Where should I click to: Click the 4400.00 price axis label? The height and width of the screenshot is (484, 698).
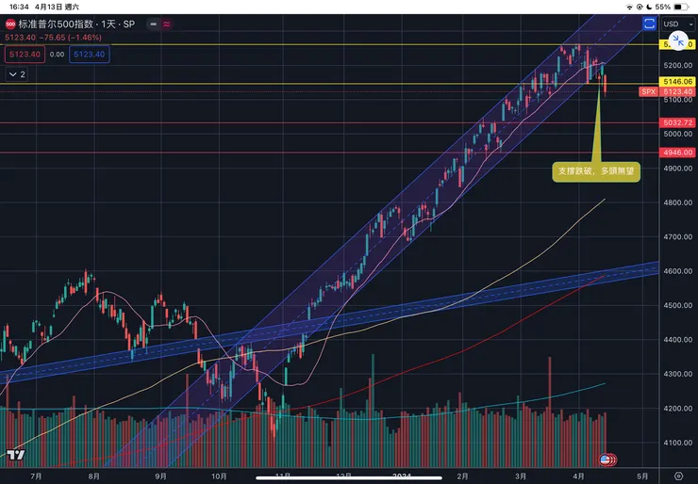[678, 339]
